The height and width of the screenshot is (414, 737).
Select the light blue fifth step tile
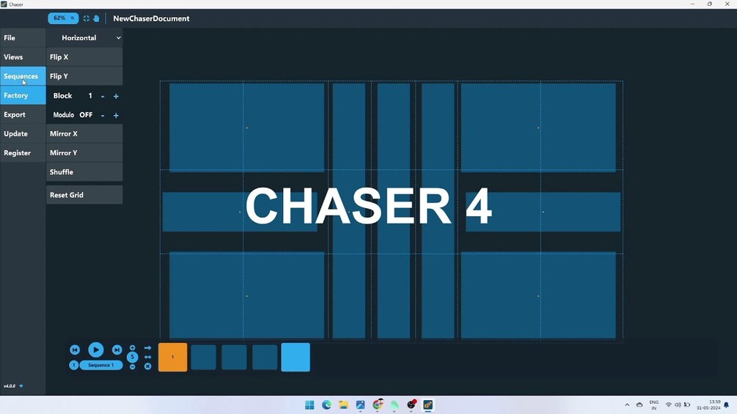click(296, 357)
